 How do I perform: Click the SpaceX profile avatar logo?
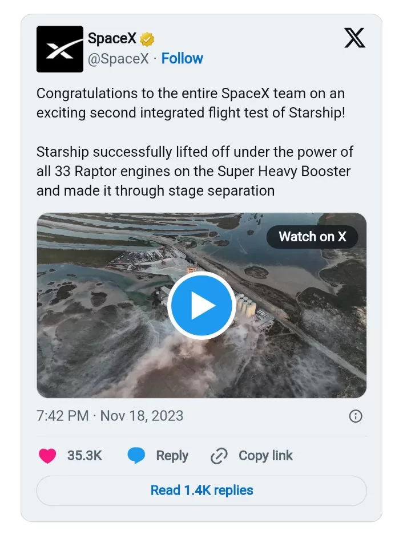pos(60,49)
